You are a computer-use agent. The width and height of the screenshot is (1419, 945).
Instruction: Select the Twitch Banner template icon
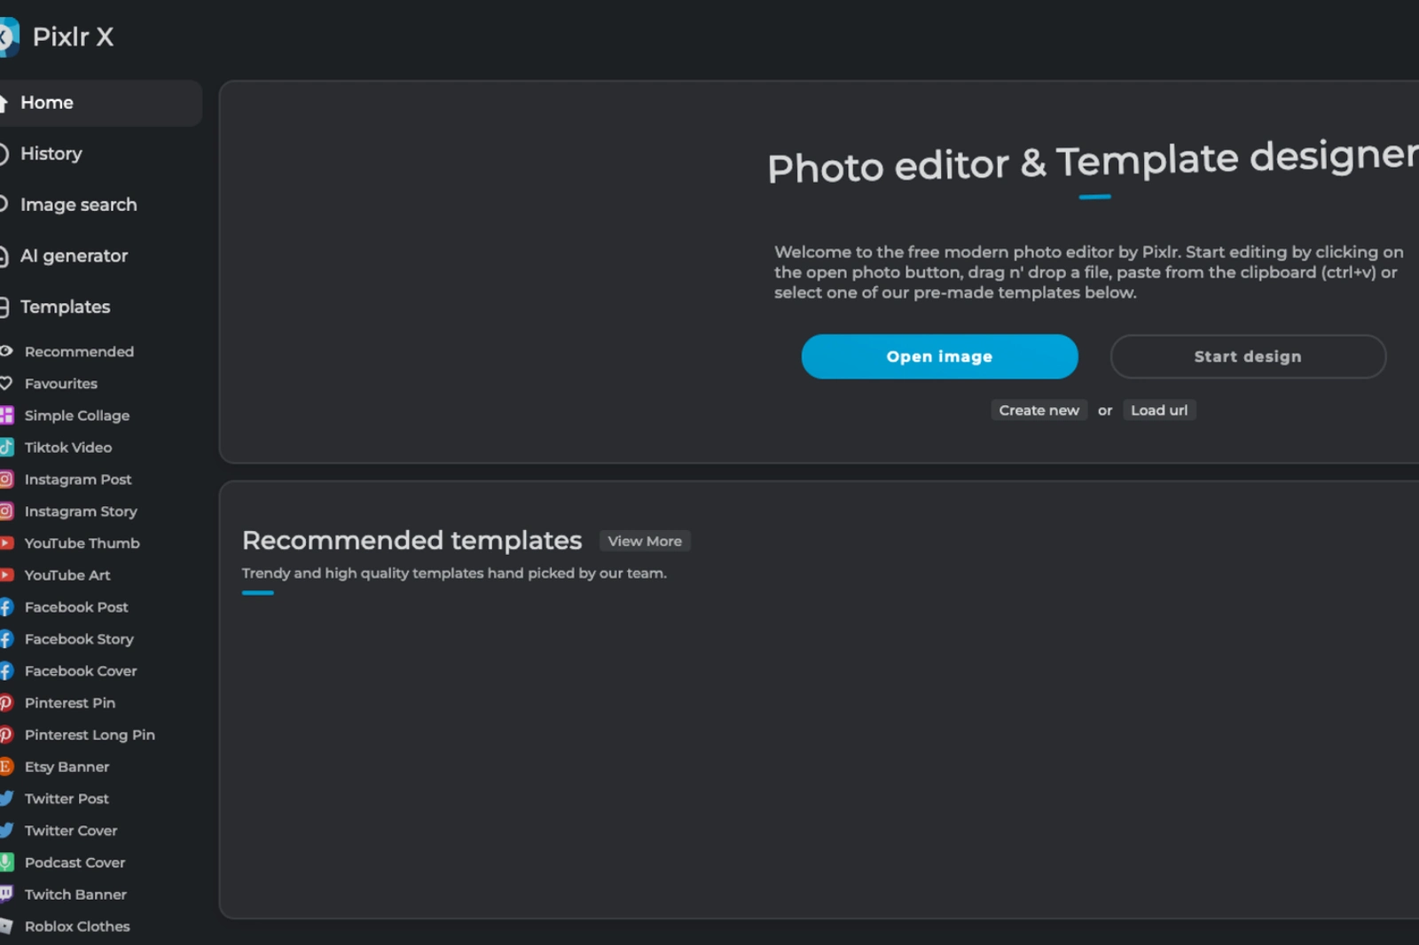[5, 894]
